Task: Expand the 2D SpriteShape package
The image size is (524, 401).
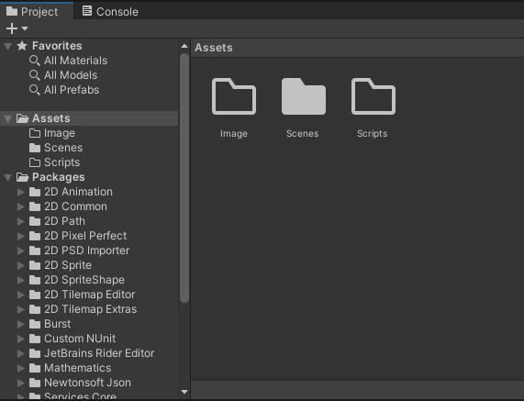Action: coord(21,280)
